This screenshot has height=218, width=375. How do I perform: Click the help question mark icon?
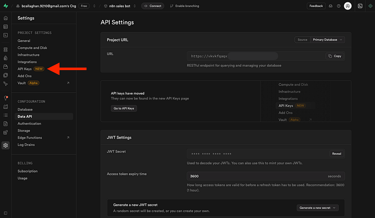[x=338, y=6]
